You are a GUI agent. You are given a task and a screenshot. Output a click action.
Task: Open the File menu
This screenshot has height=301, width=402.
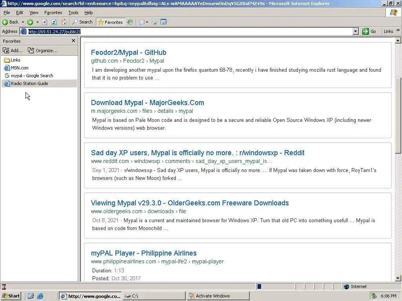[7, 13]
